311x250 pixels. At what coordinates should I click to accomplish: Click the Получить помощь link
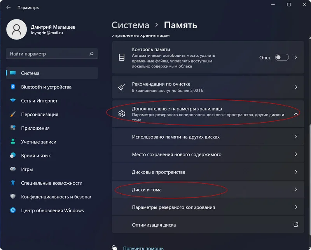[x=143, y=248]
